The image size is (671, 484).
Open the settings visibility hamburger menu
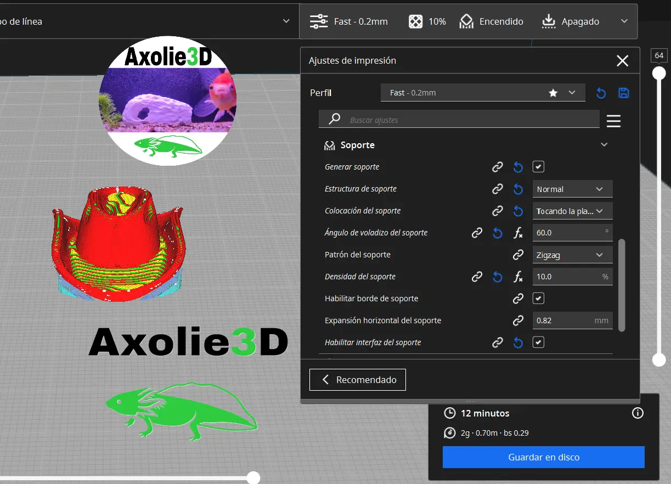(613, 121)
